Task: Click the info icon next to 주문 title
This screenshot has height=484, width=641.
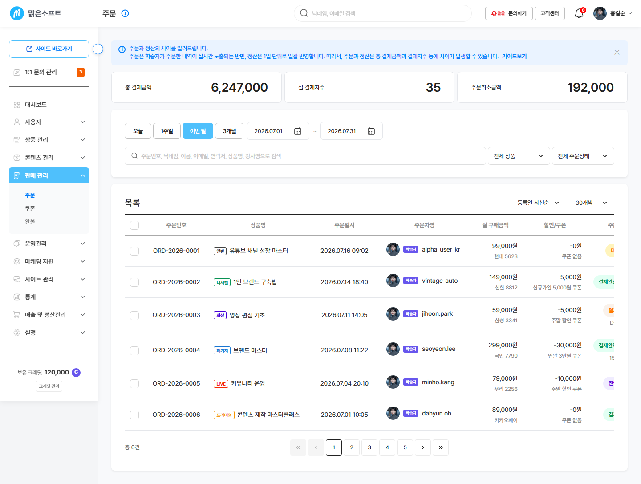Action: tap(125, 13)
